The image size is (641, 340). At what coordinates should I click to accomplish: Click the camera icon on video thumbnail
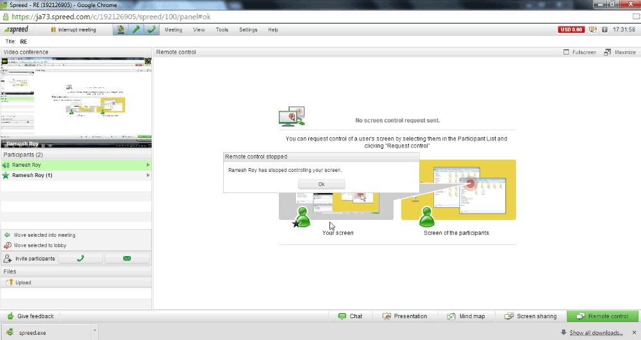pos(5,62)
